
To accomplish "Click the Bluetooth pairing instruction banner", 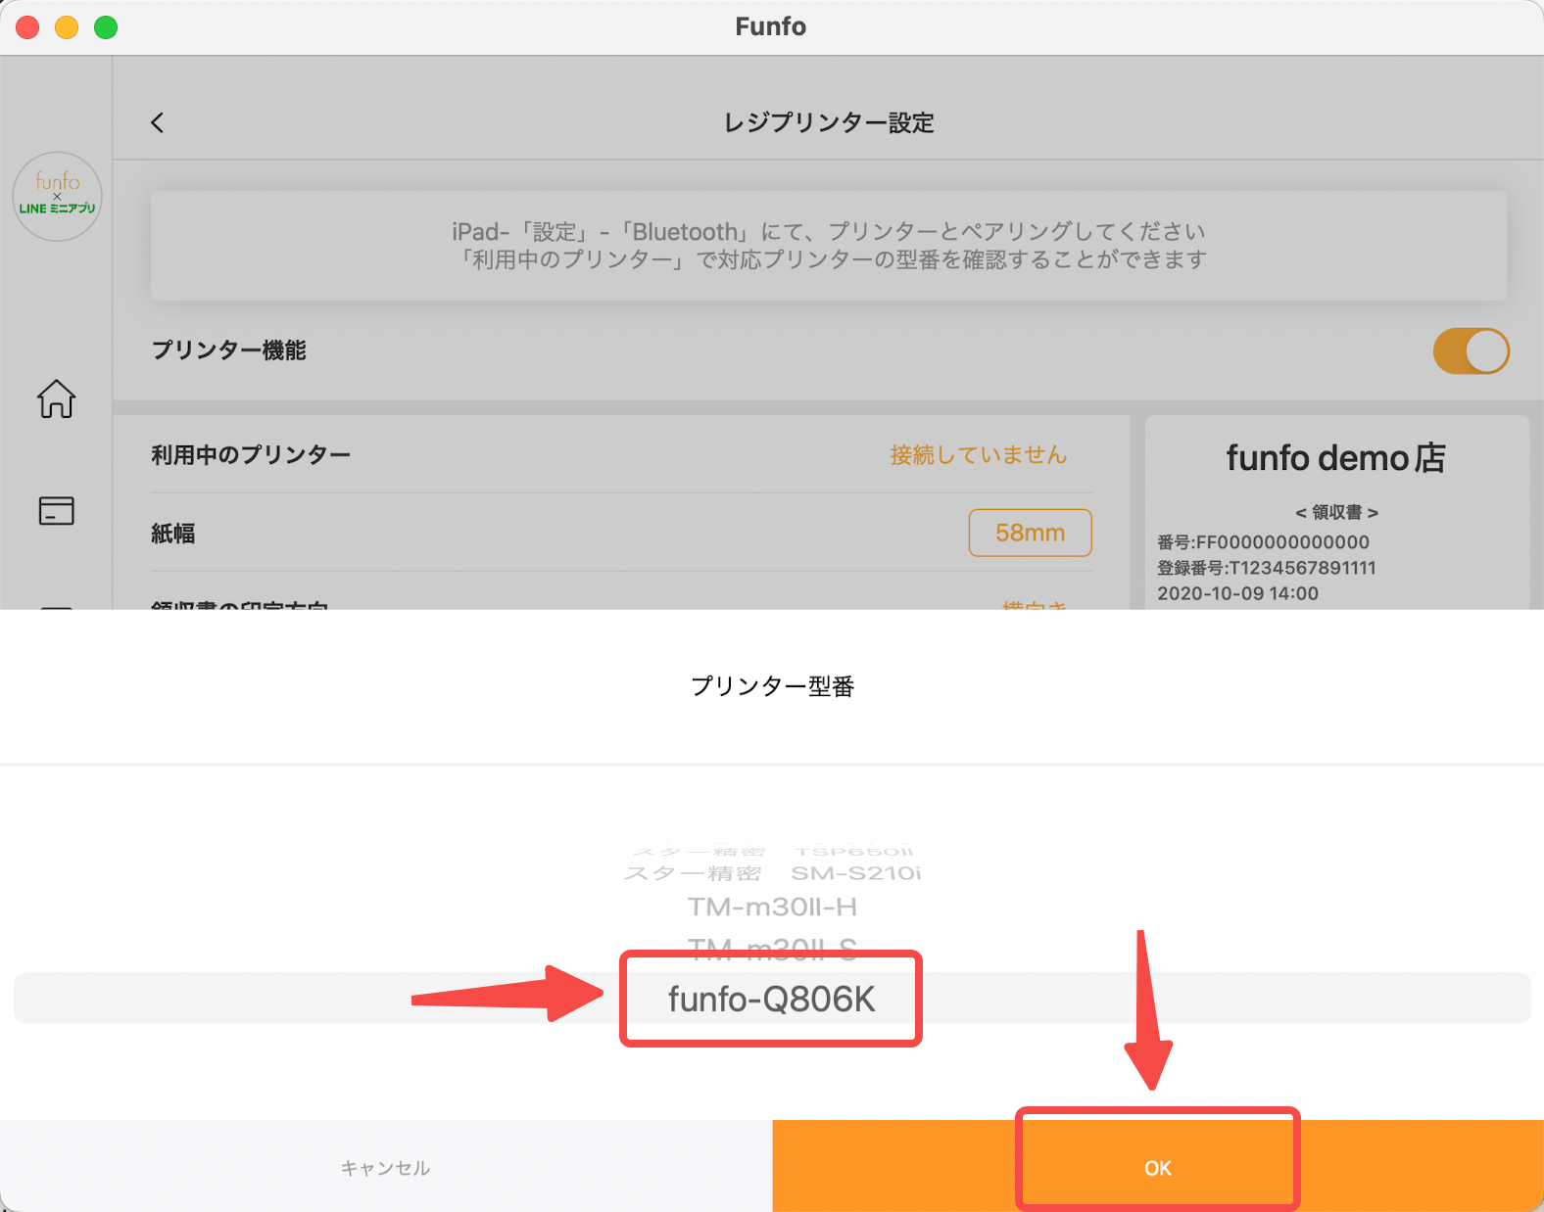I will [x=828, y=246].
